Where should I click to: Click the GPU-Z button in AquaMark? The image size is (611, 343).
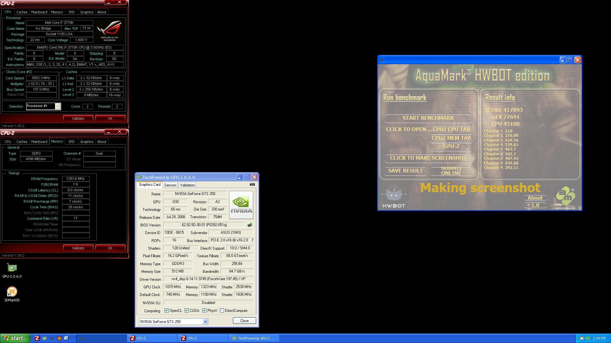click(451, 146)
